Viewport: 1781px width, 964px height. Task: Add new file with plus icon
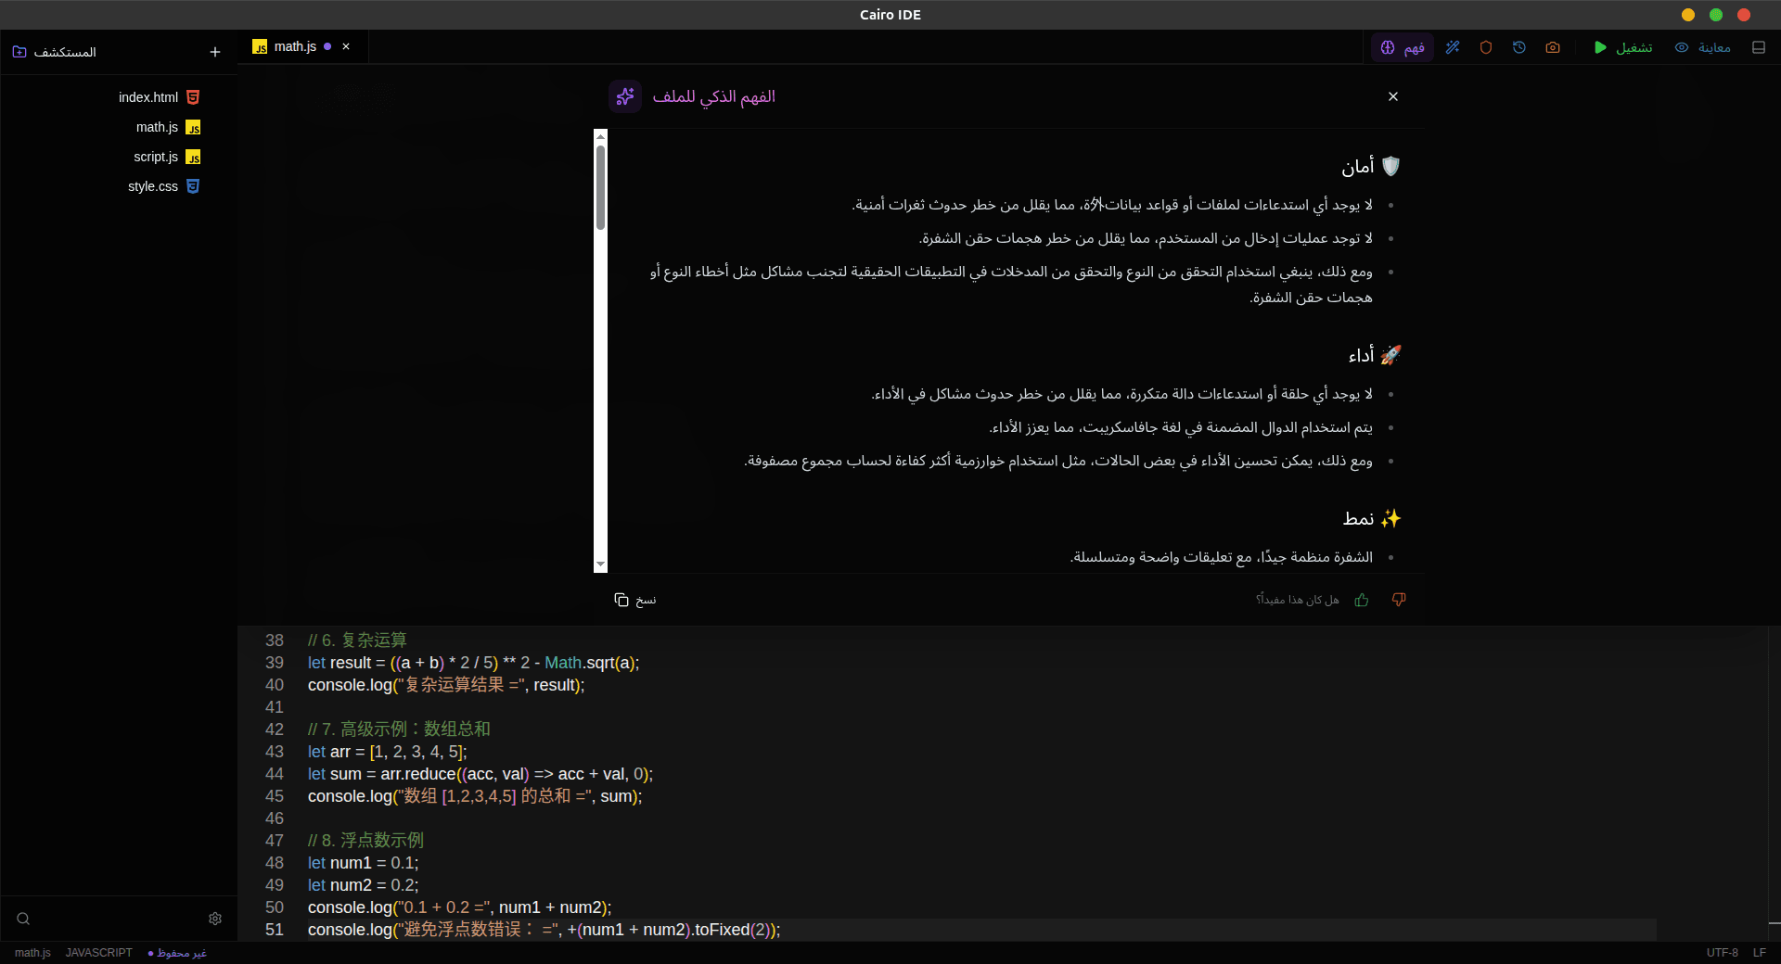point(215,52)
